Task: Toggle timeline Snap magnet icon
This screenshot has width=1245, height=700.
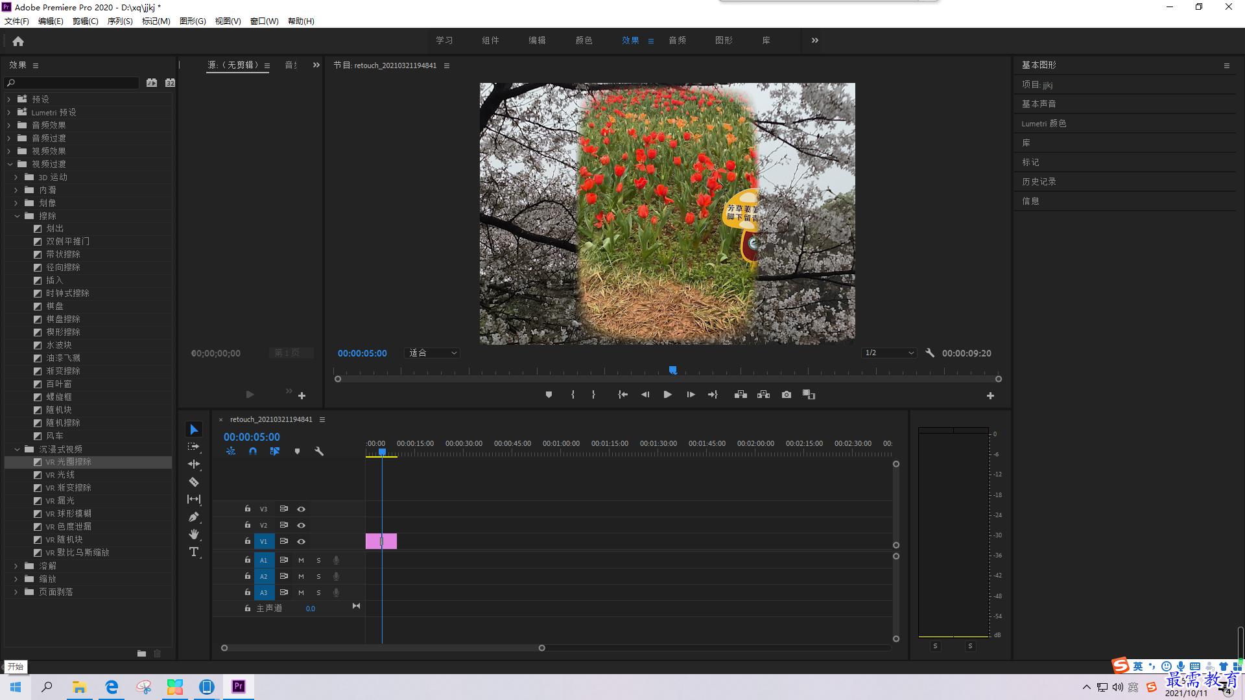Action: (x=253, y=451)
